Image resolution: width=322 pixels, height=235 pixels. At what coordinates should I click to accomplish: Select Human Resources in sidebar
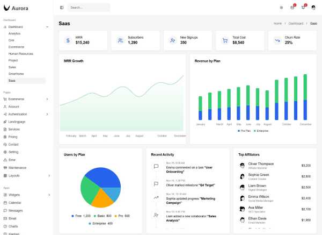point(20,54)
